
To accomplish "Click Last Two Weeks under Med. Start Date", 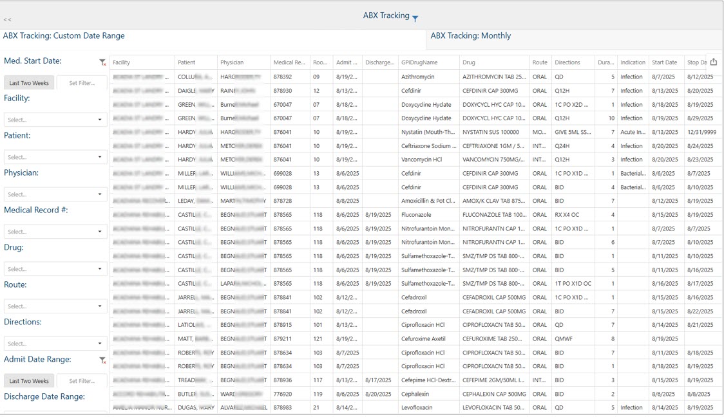I will pos(29,83).
